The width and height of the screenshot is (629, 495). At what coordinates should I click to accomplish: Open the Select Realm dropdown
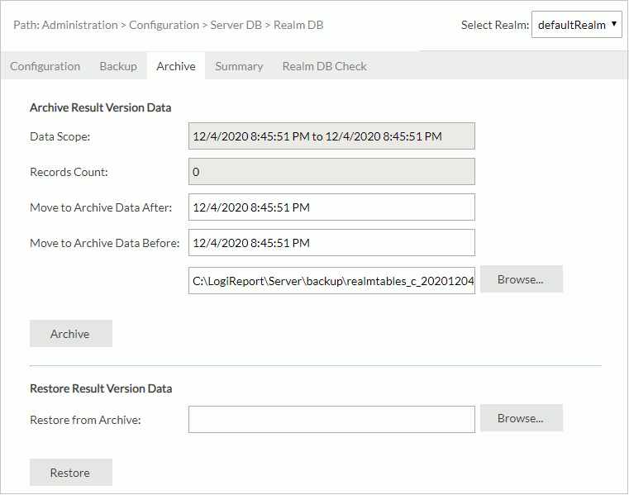click(576, 25)
